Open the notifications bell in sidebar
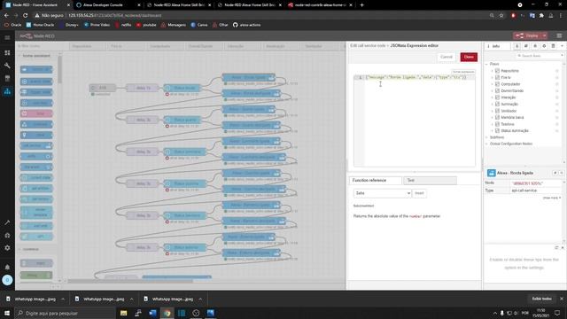Screen dimensions: 567x319 (7, 267)
